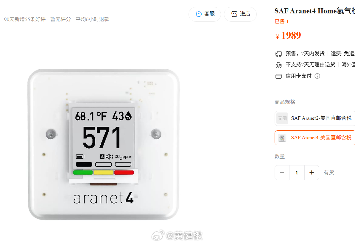Increase quantity with the plus button

pyautogui.click(x=312, y=173)
